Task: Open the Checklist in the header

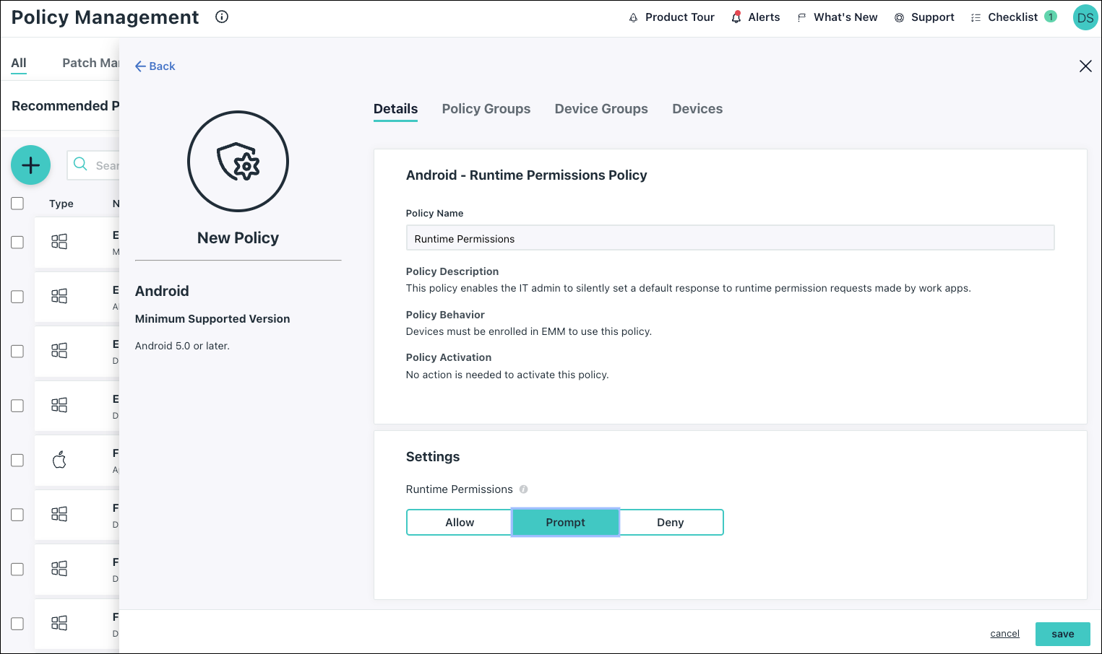Action: point(1012,17)
